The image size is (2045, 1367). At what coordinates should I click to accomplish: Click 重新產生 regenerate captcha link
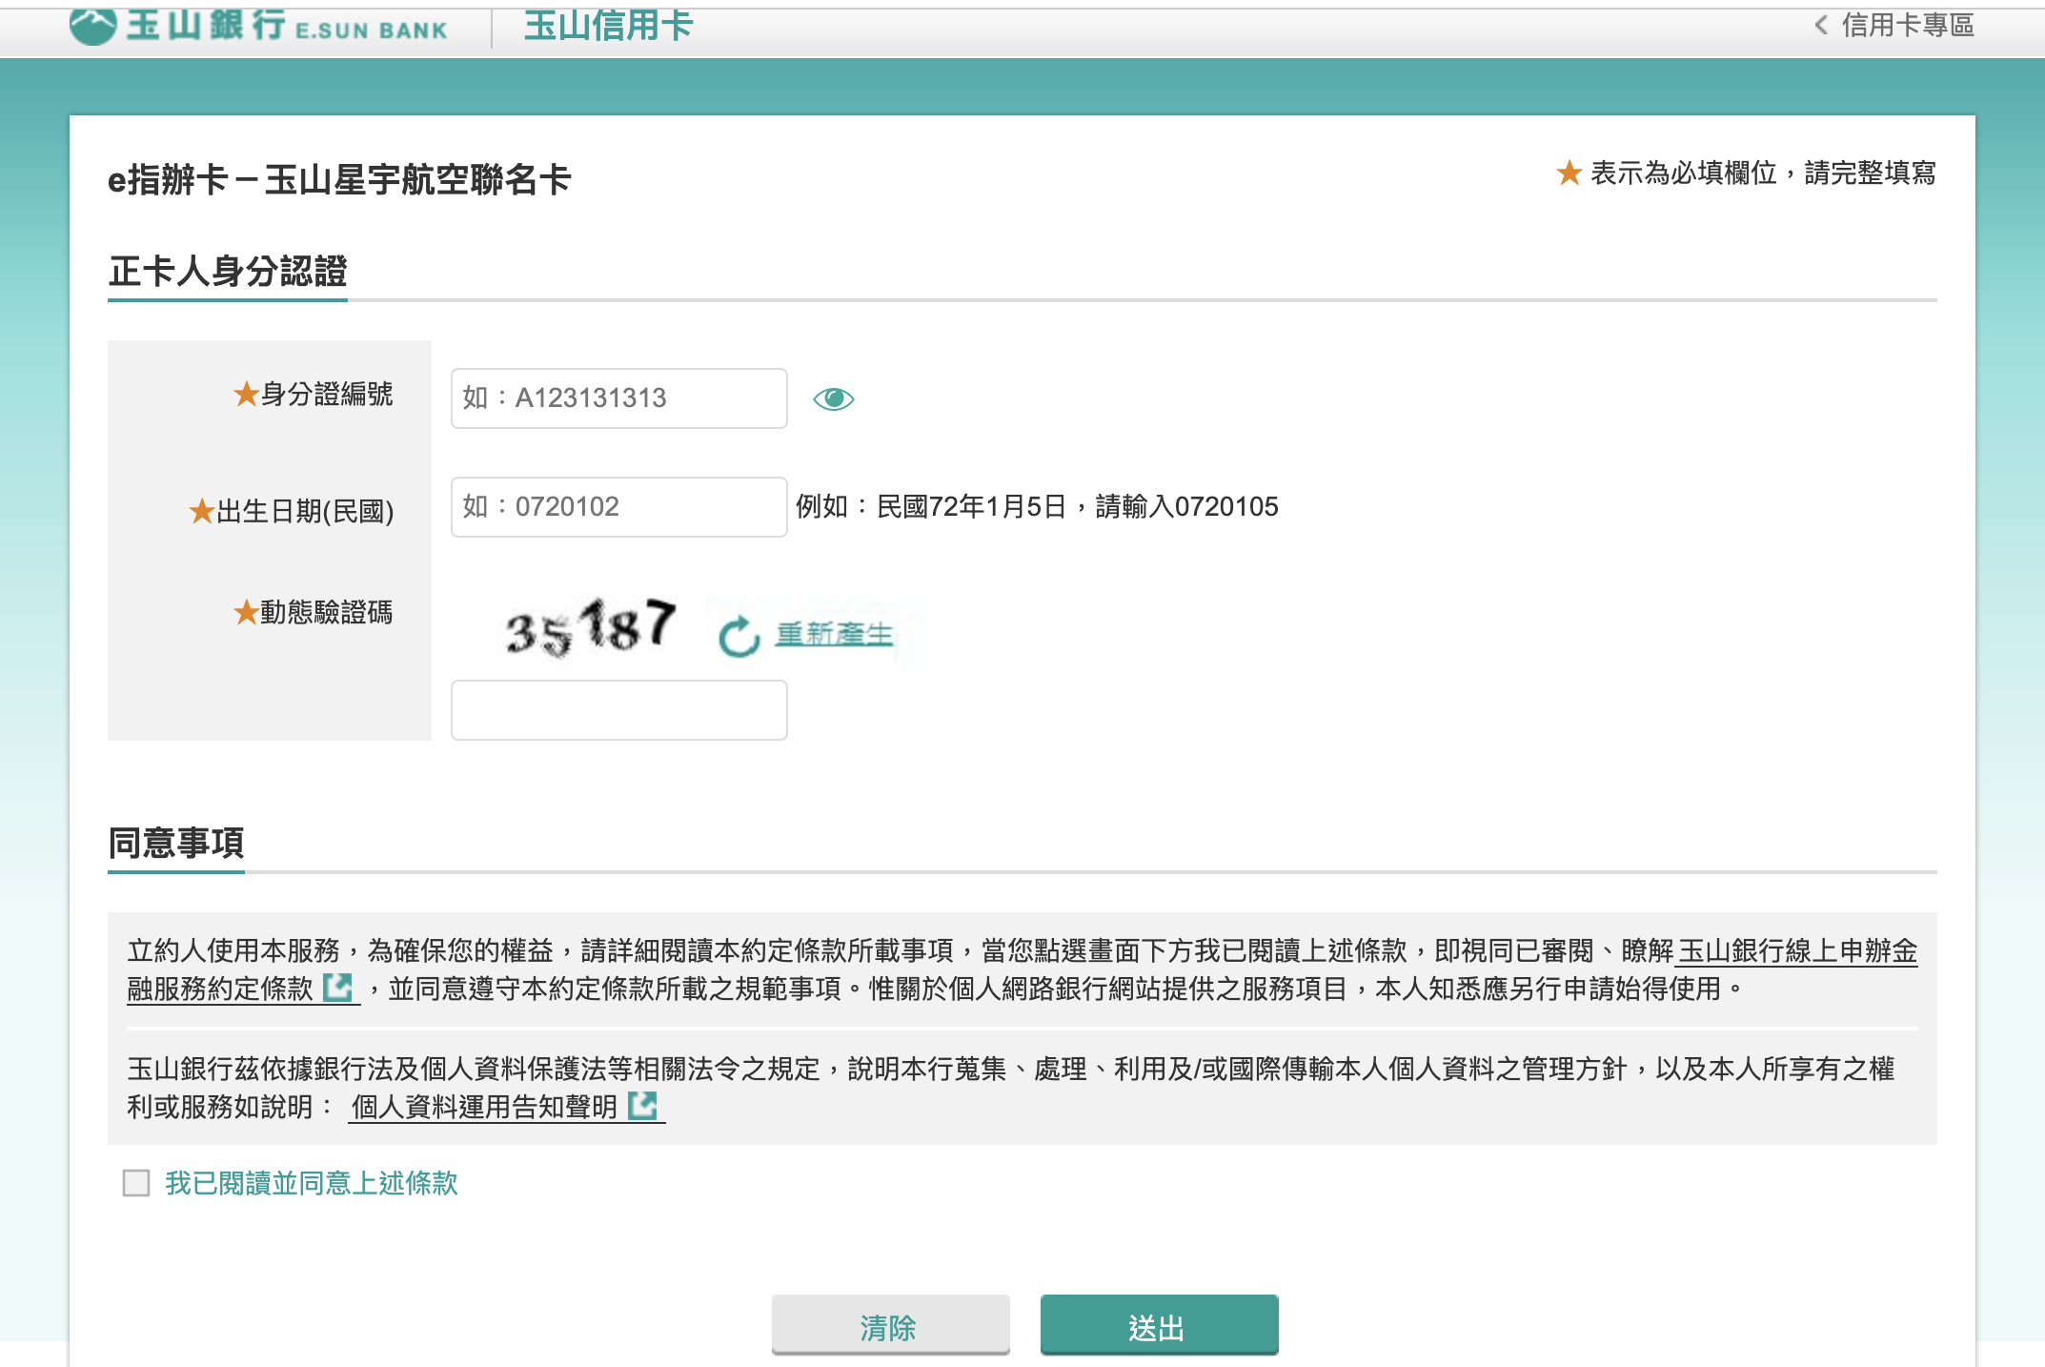click(834, 634)
